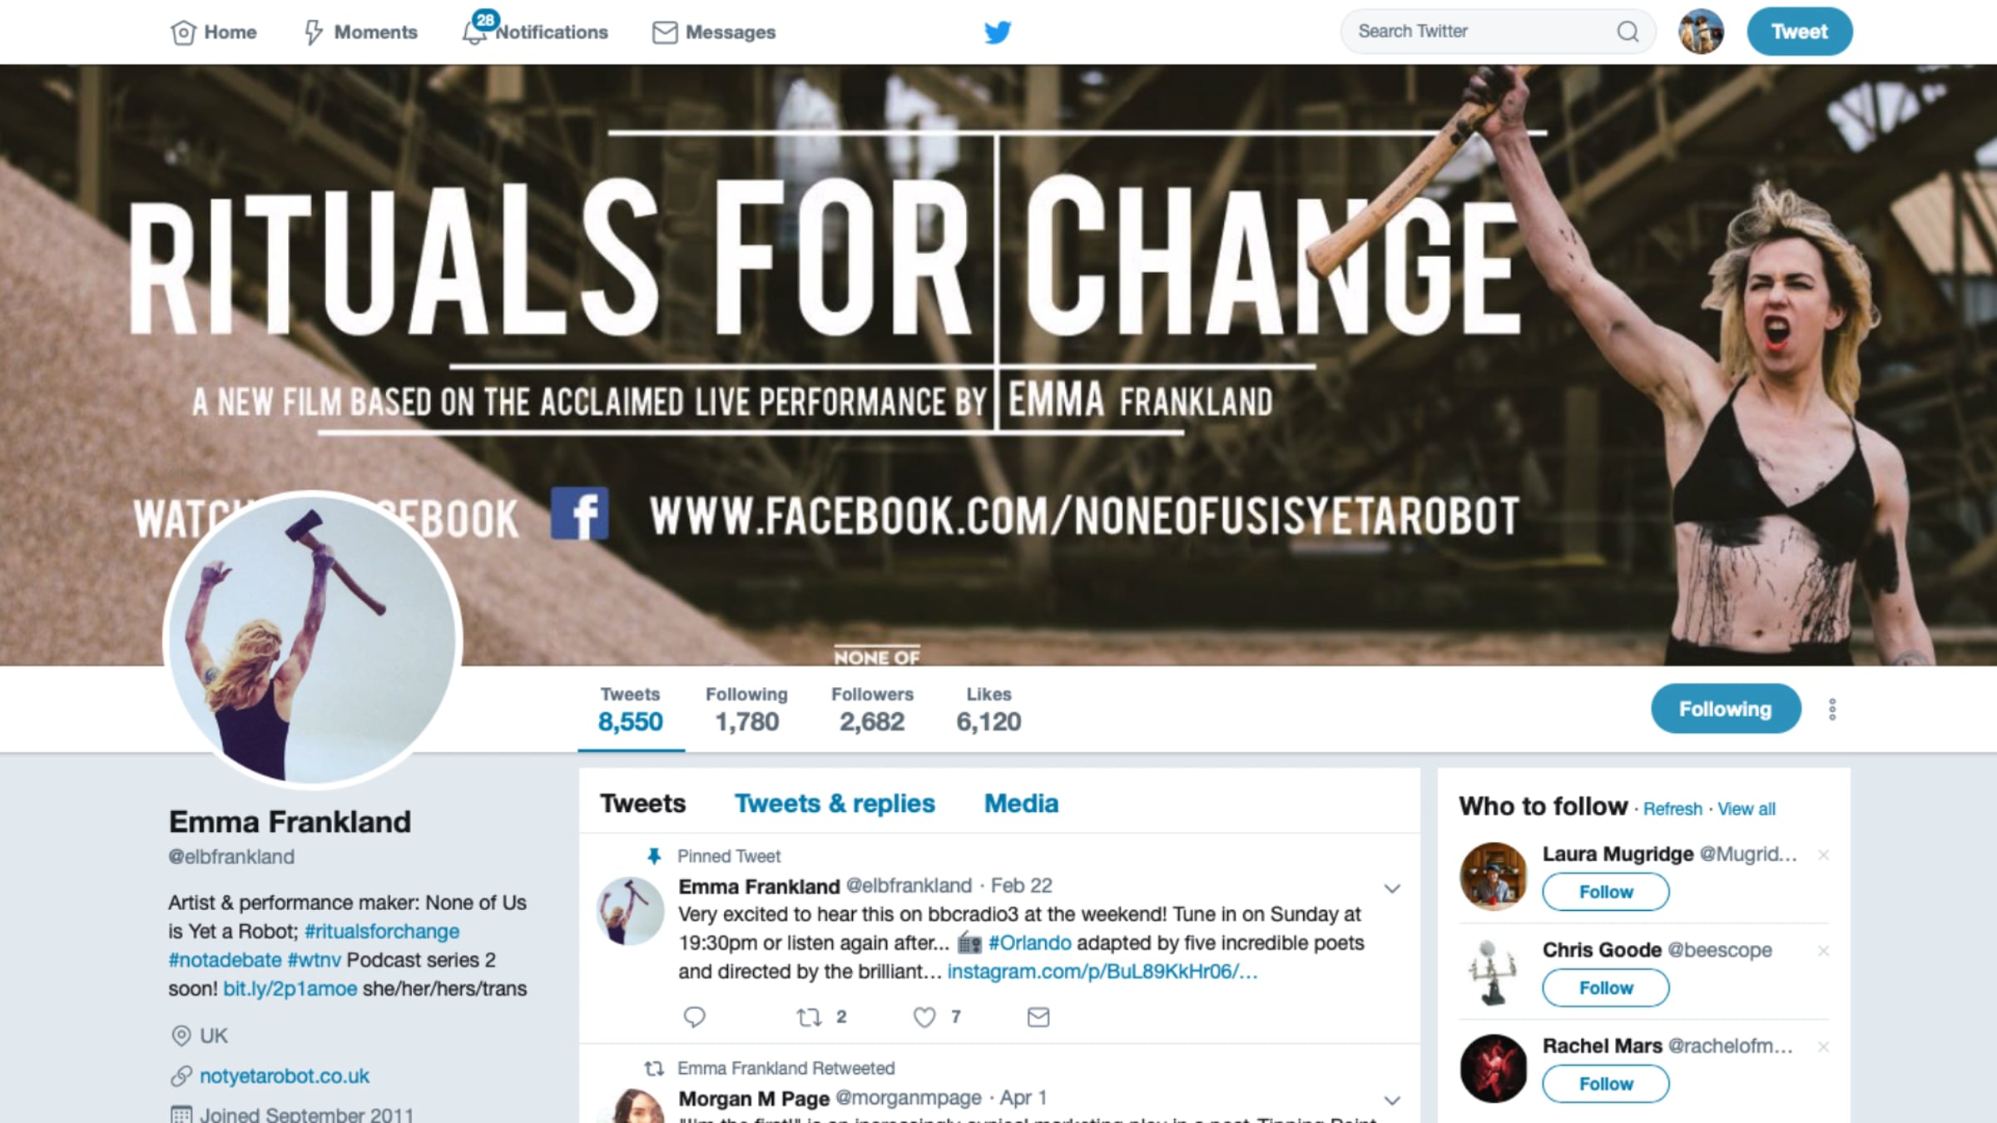Reply to the pinned tweet
The height and width of the screenshot is (1123, 1997).
694,1017
